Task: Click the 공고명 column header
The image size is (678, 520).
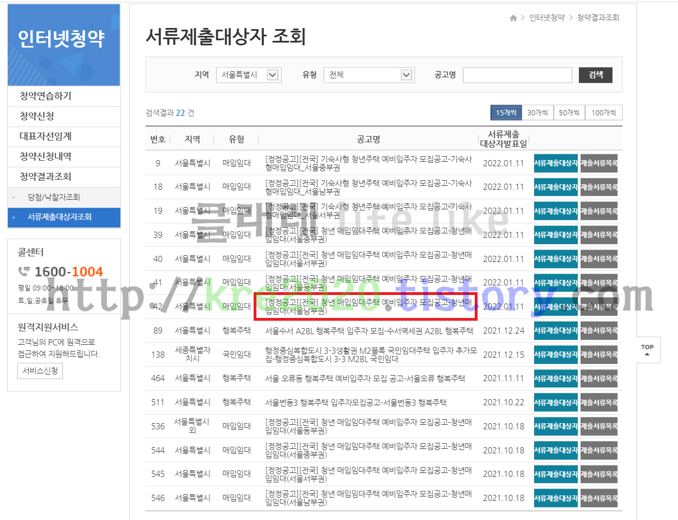Action: pos(368,139)
